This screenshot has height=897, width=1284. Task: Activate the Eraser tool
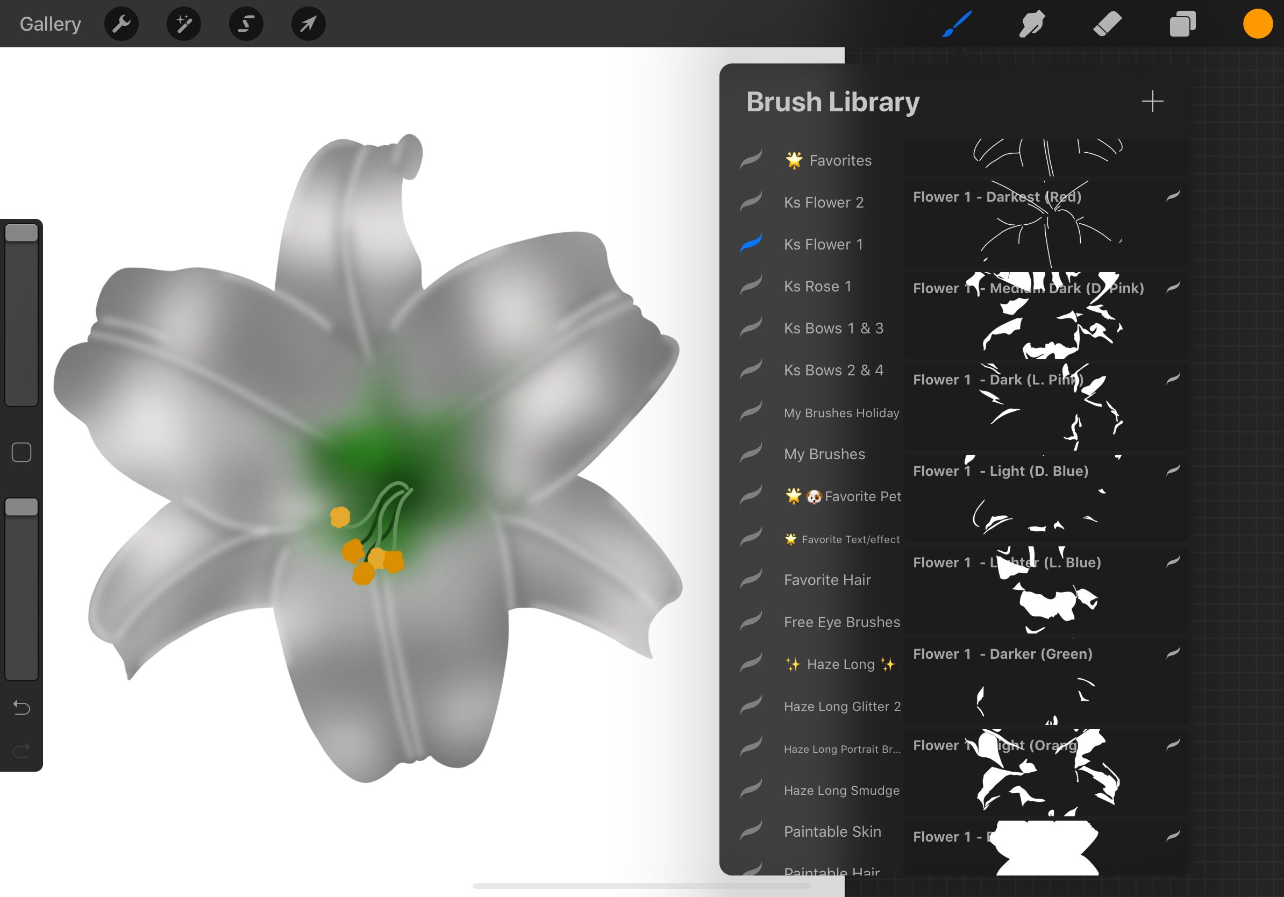pos(1107,24)
